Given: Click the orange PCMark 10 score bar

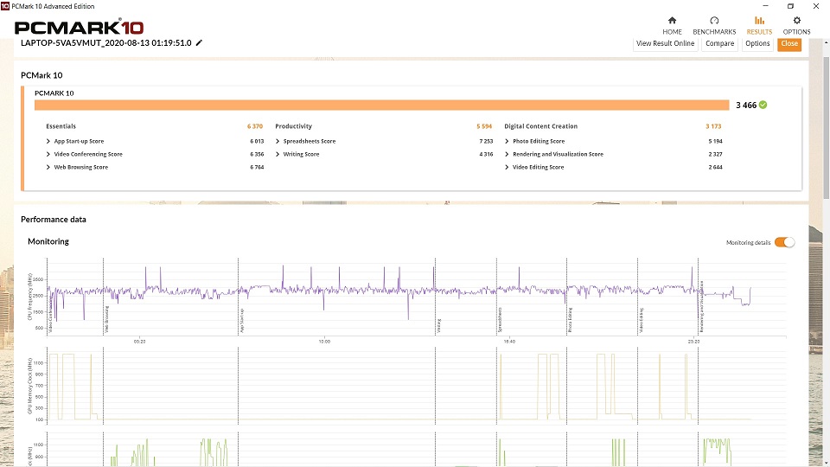Looking at the screenshot, I should point(381,105).
